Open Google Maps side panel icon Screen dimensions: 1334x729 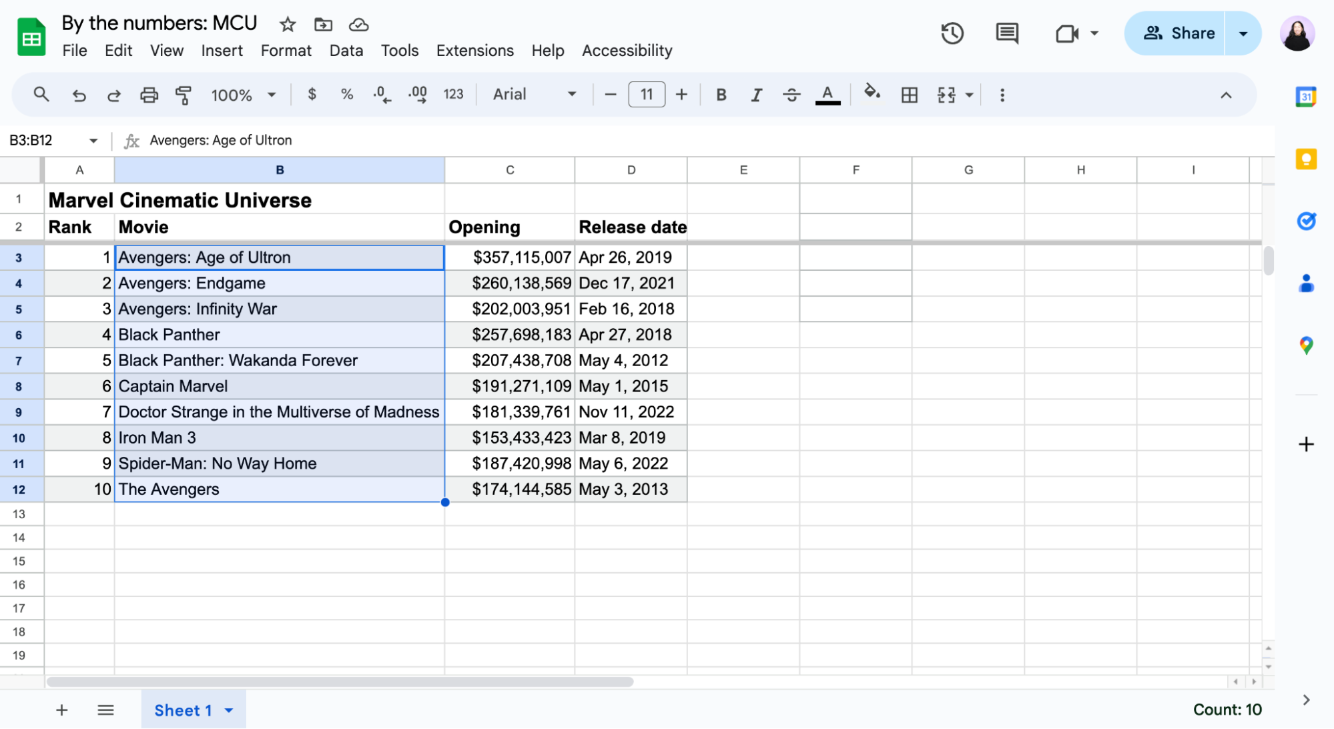1306,345
